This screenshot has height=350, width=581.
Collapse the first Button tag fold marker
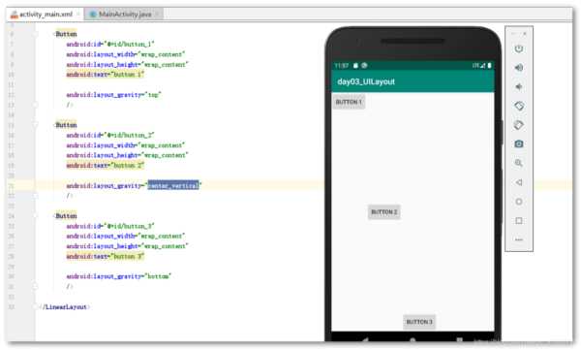[35, 34]
